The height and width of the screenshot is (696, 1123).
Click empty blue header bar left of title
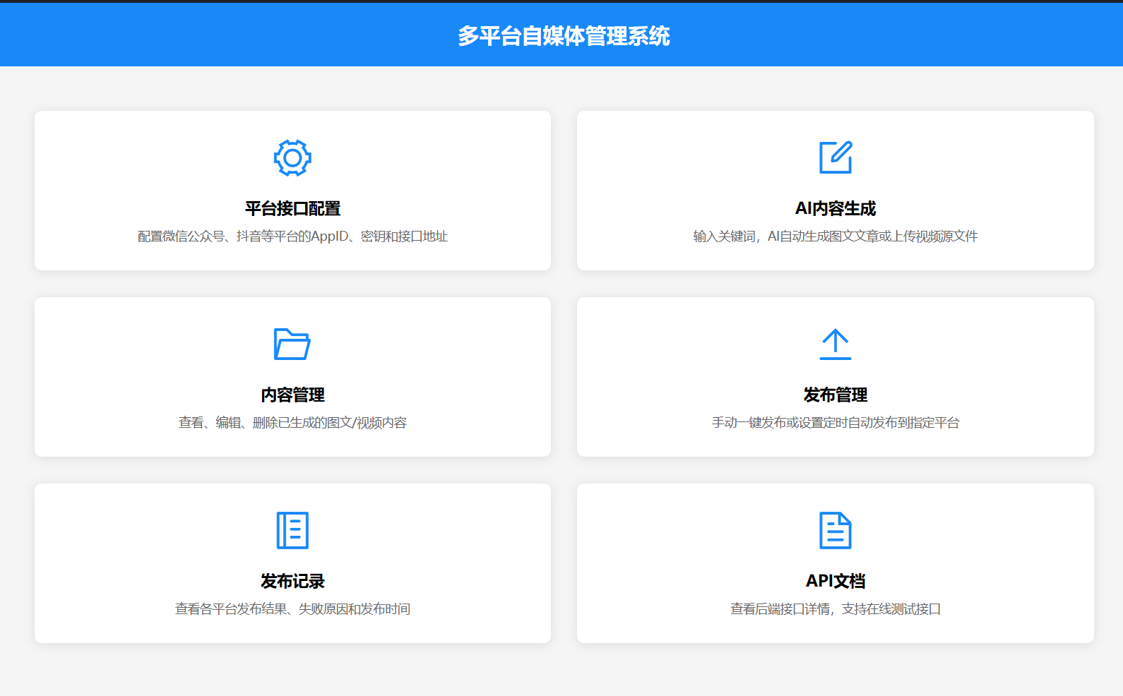pyautogui.click(x=212, y=35)
